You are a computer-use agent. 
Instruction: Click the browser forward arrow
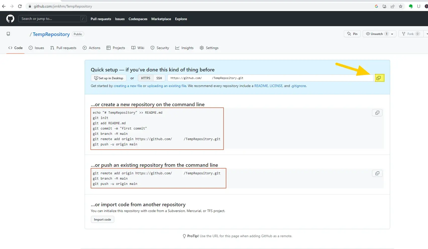click(12, 6)
